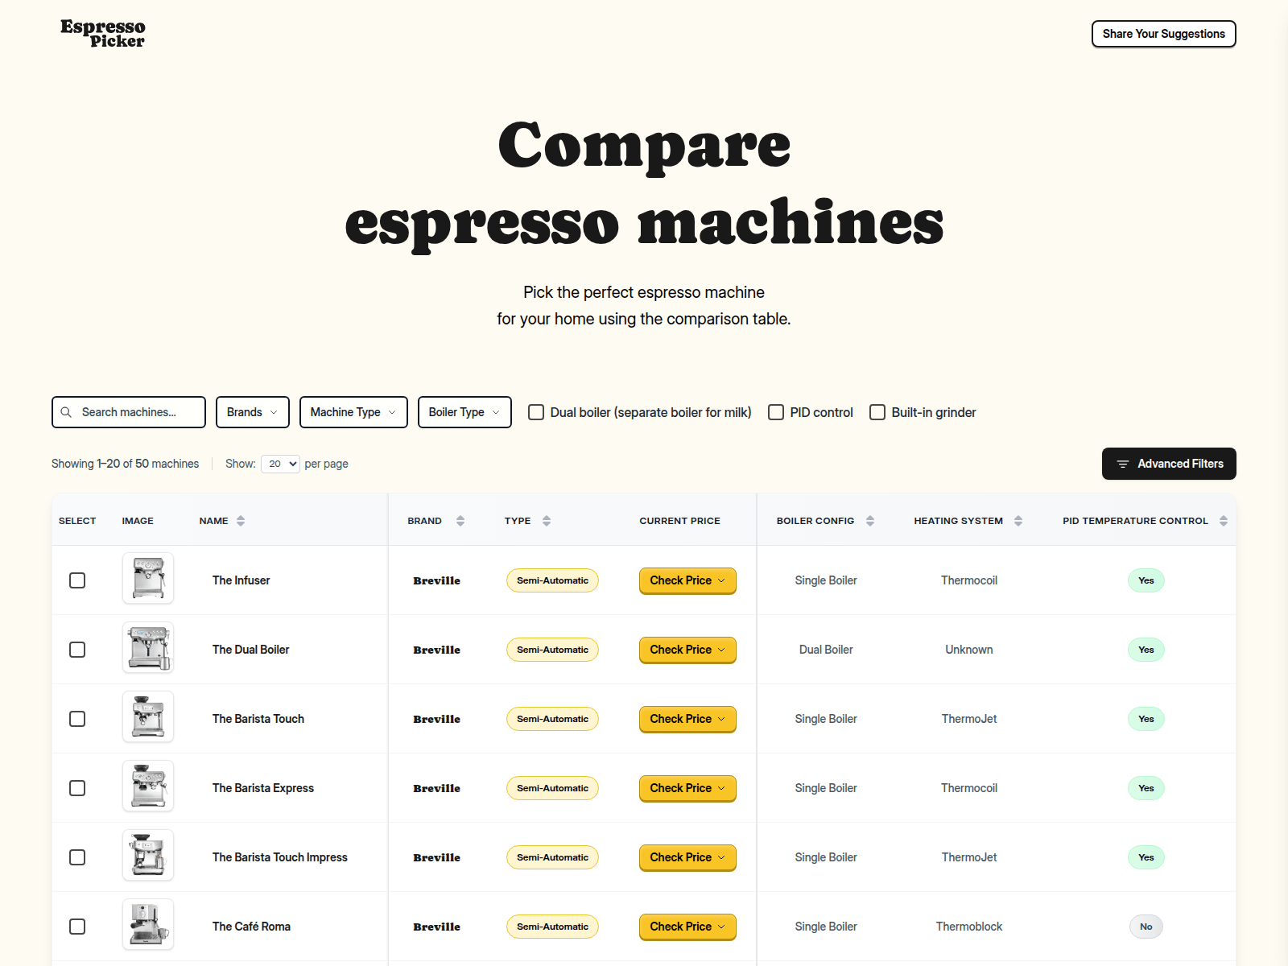Click Breville brand in The Dual Boiler row
The image size is (1288, 966).
click(x=437, y=650)
